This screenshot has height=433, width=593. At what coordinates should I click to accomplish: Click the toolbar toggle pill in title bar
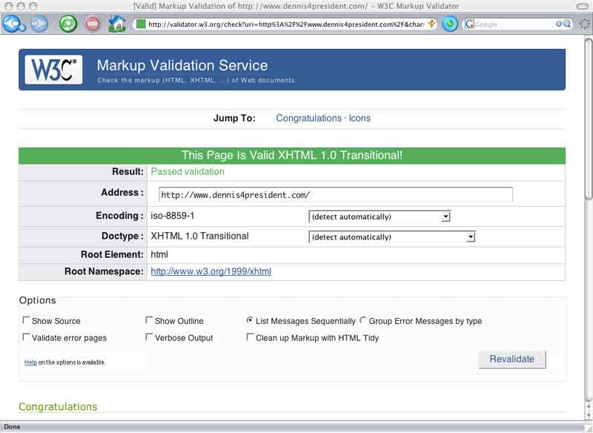(583, 6)
